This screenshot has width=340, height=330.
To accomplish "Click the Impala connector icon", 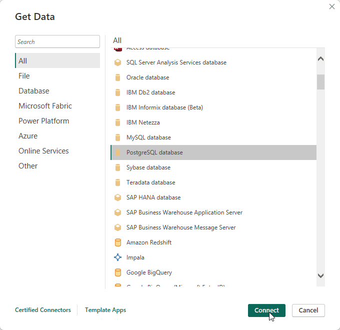I will pos(117,257).
